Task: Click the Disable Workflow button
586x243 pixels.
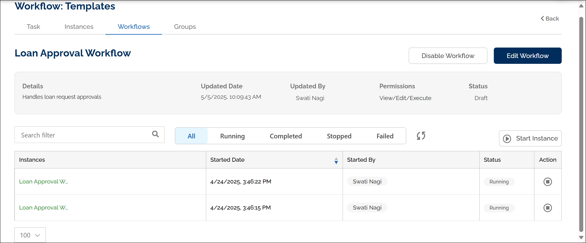Action: [x=448, y=56]
